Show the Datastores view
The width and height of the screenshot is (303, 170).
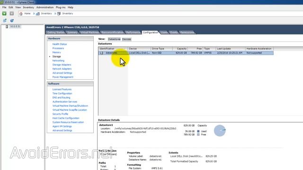114,39
